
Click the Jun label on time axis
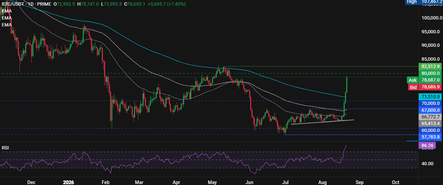(249, 182)
